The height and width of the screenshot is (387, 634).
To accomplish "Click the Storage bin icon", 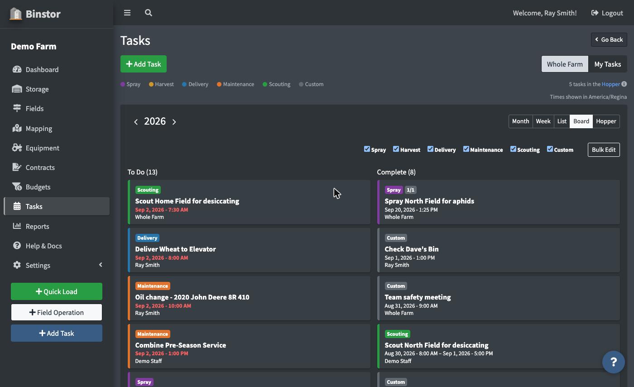I will click(17, 89).
